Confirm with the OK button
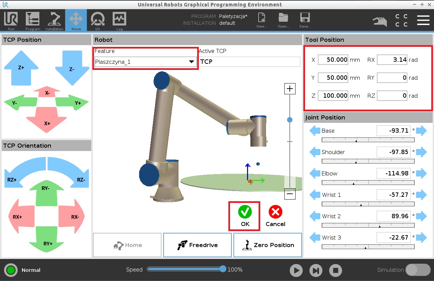The width and height of the screenshot is (434, 281). click(245, 216)
